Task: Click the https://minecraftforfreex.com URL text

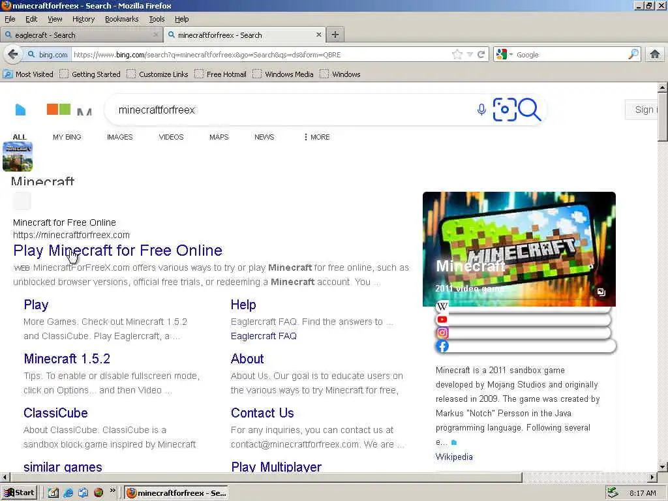Action: [71, 235]
